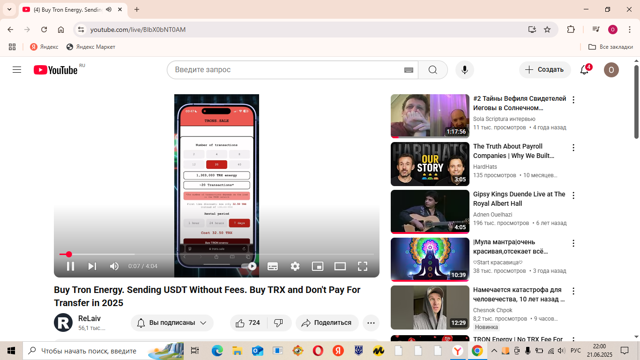Pause the playing video
Image resolution: width=640 pixels, height=360 pixels.
(x=70, y=266)
